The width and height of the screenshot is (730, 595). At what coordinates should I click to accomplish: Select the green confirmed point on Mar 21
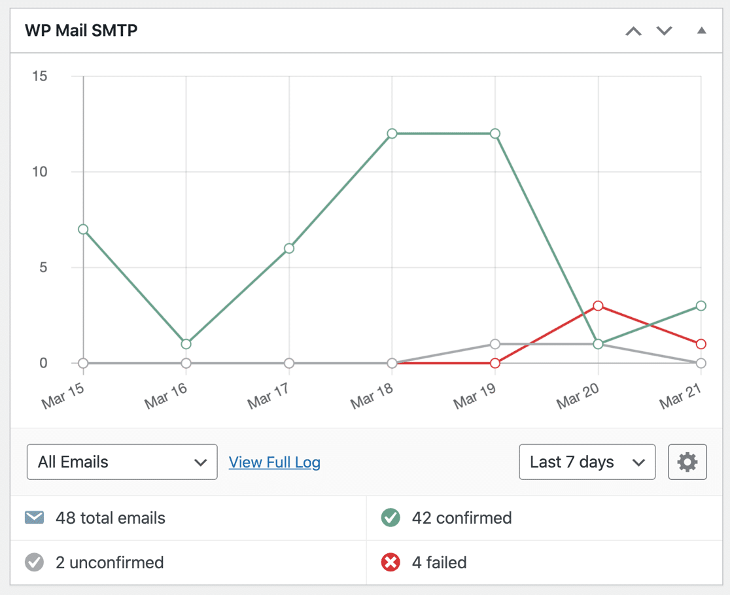pos(701,305)
